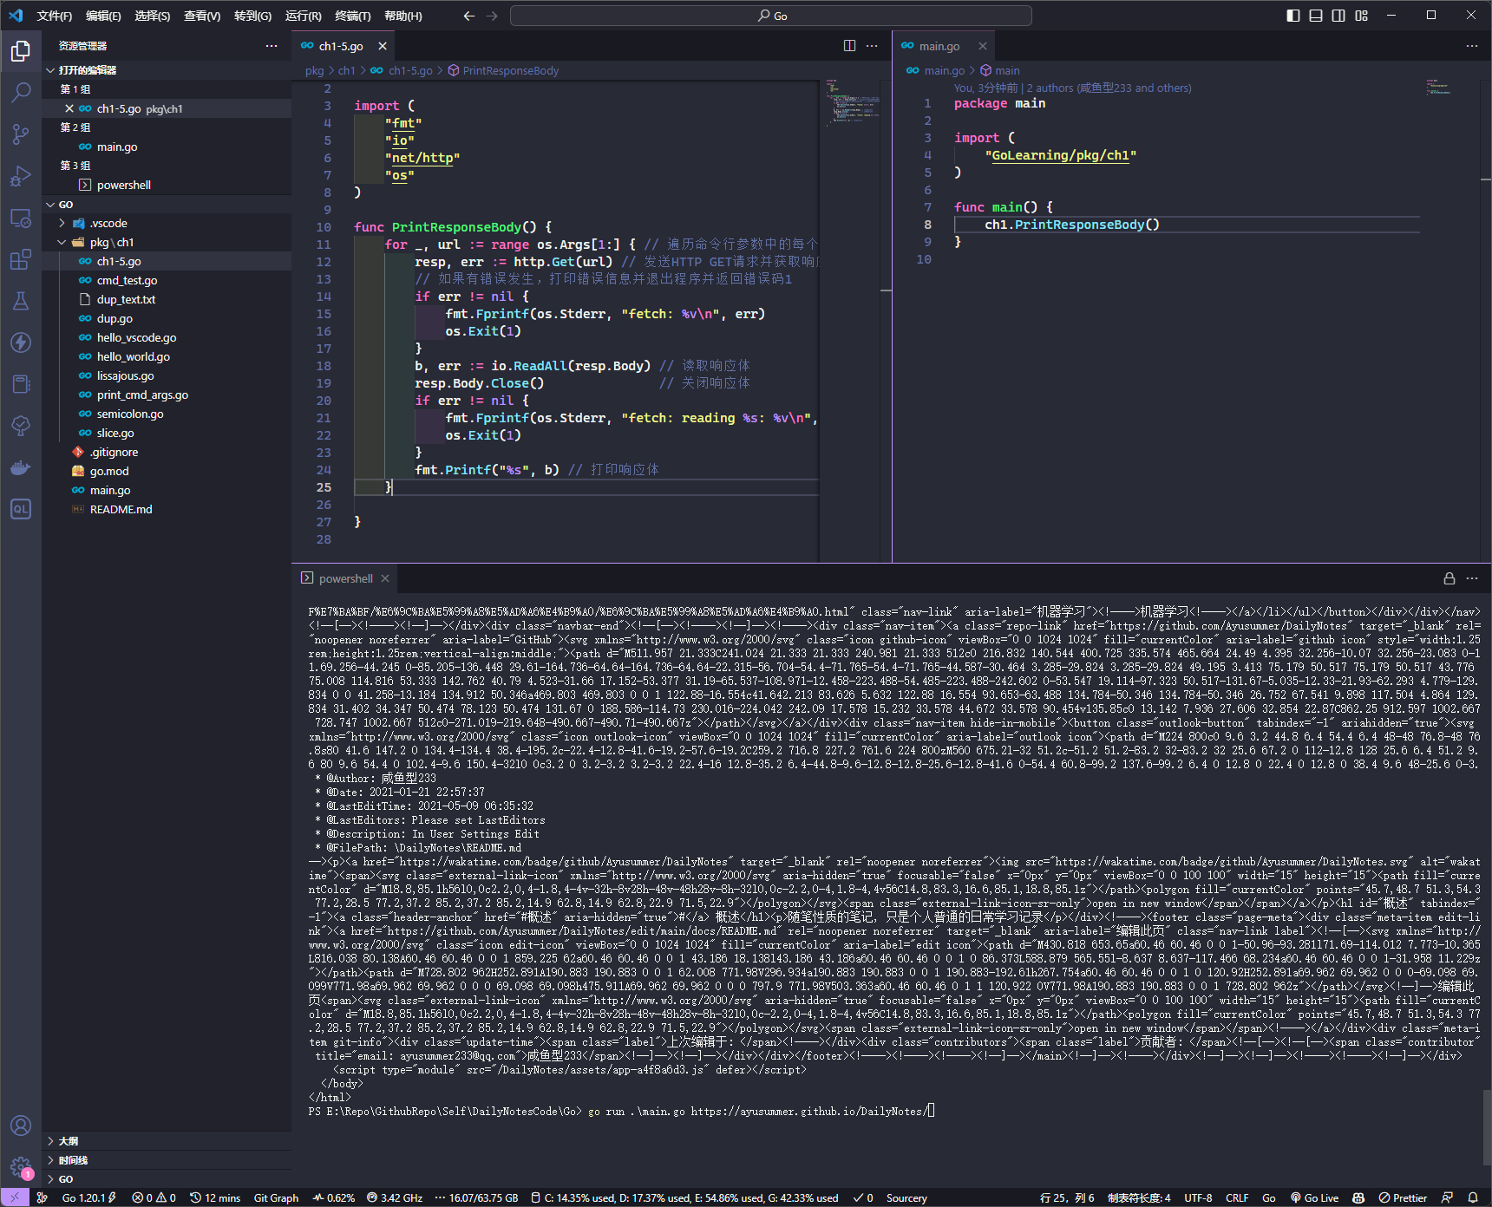Viewport: 1492px width, 1207px height.
Task: Open errors and warnings status item
Action: [x=154, y=1197]
